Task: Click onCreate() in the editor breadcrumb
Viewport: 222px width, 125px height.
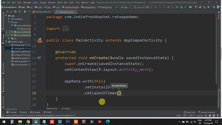Action: pos(66,109)
